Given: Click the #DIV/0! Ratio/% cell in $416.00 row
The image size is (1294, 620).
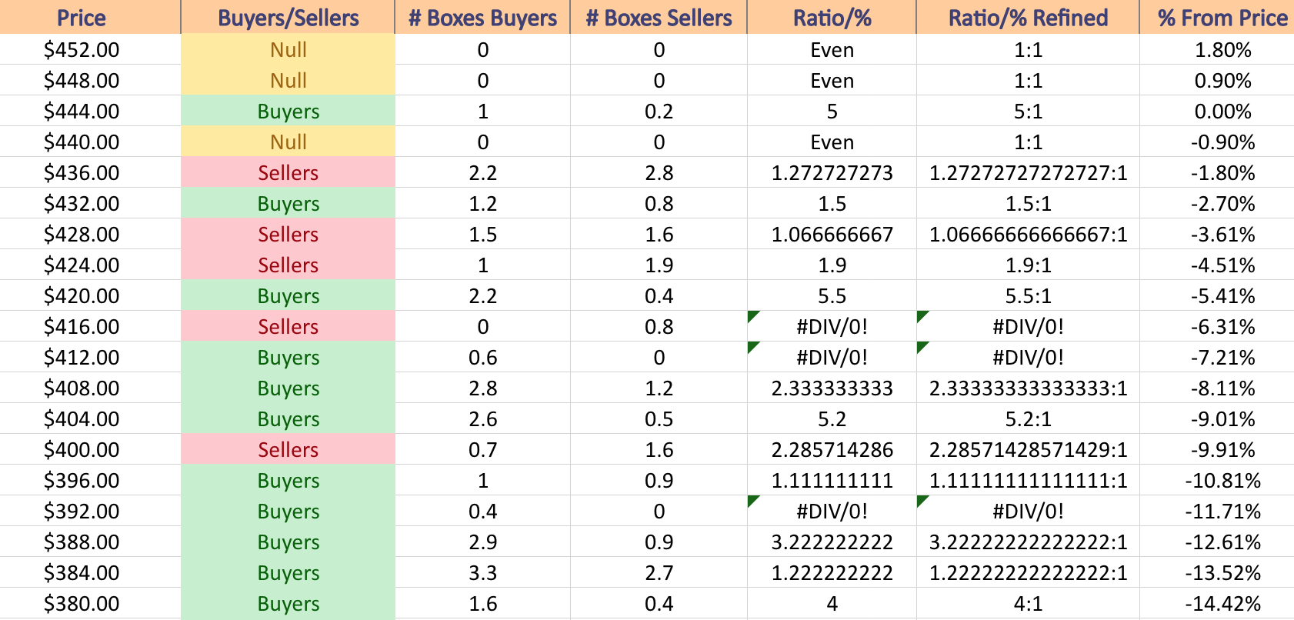Looking at the screenshot, I should [832, 327].
